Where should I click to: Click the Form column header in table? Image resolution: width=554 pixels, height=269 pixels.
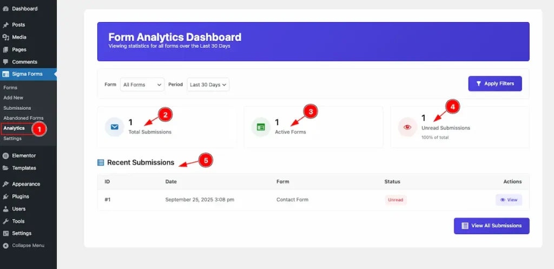tap(282, 182)
